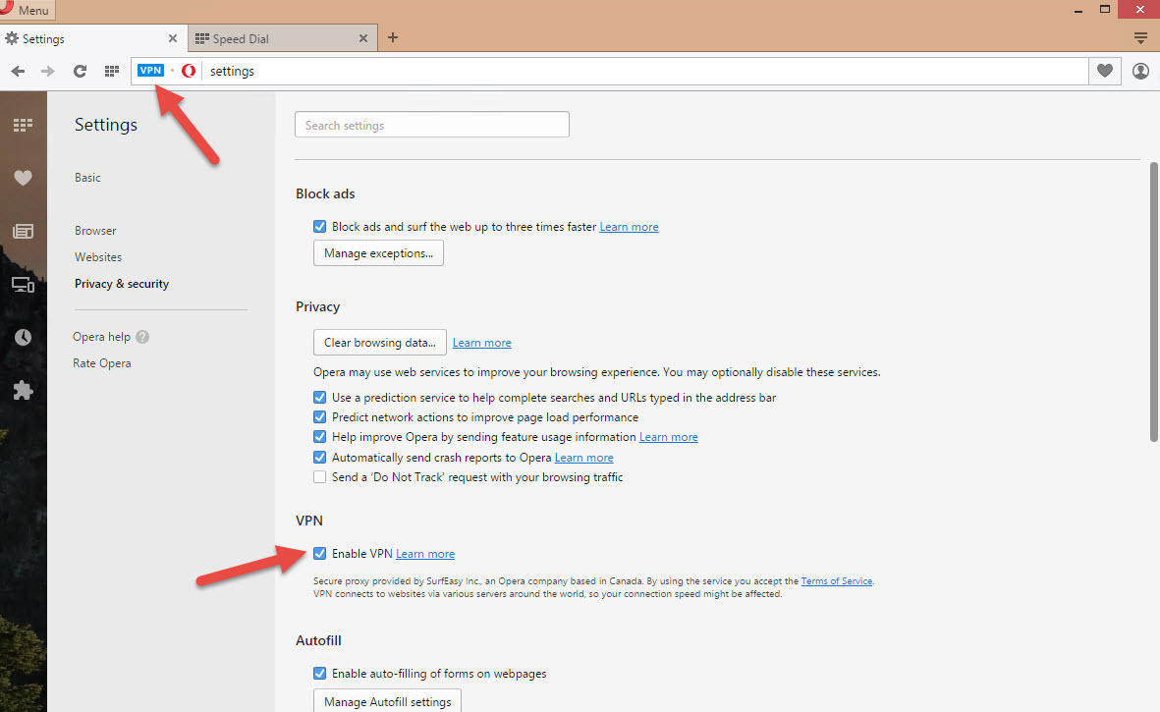Open Speed Dial from the toolbar grid icon
The height and width of the screenshot is (712, 1160).
tap(112, 71)
